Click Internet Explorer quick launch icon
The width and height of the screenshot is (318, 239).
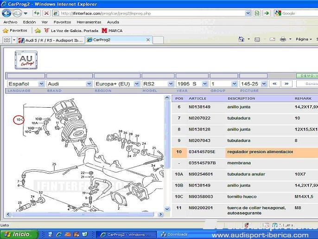click(x=59, y=234)
